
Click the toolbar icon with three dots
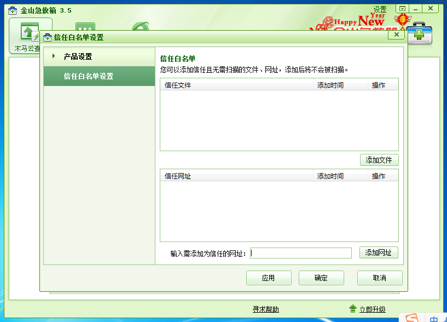85,27
